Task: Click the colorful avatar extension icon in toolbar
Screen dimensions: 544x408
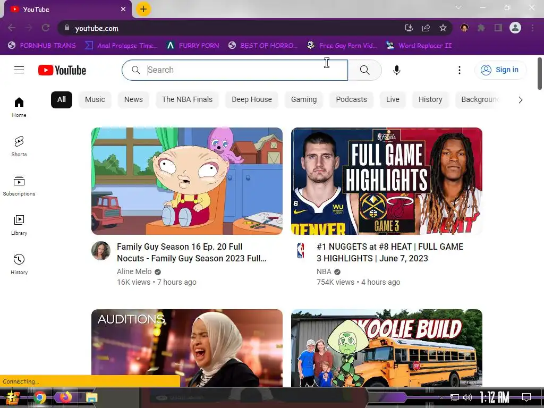Action: tap(464, 28)
